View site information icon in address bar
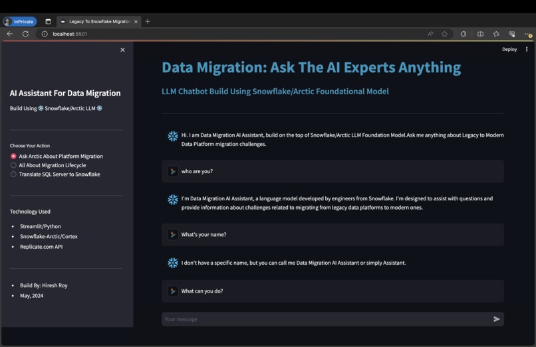The height and width of the screenshot is (347, 536). (45, 34)
